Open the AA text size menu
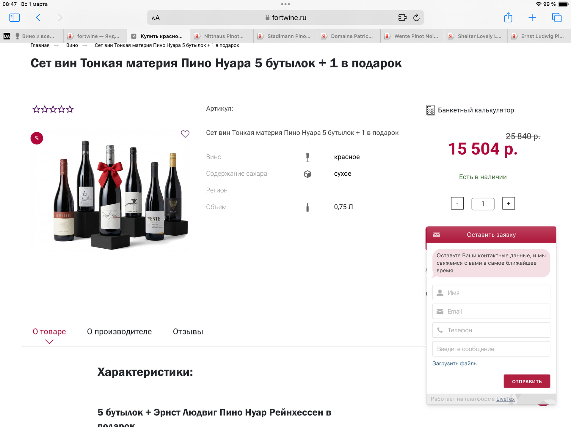 coord(156,18)
